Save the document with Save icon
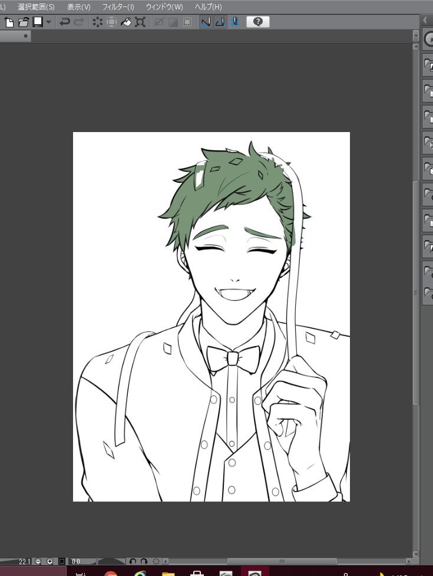This screenshot has width=433, height=576. click(x=38, y=22)
